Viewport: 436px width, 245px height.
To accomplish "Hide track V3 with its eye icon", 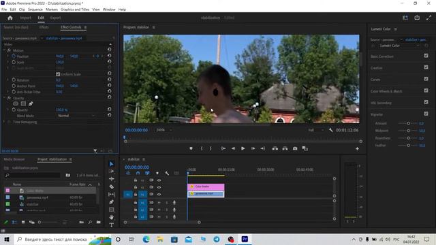I will tap(159, 180).
